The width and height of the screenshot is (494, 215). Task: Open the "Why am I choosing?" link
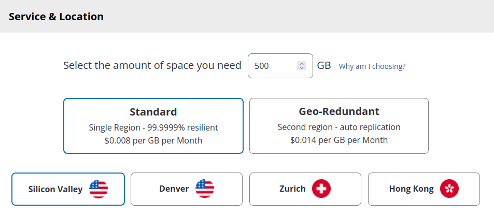point(372,66)
